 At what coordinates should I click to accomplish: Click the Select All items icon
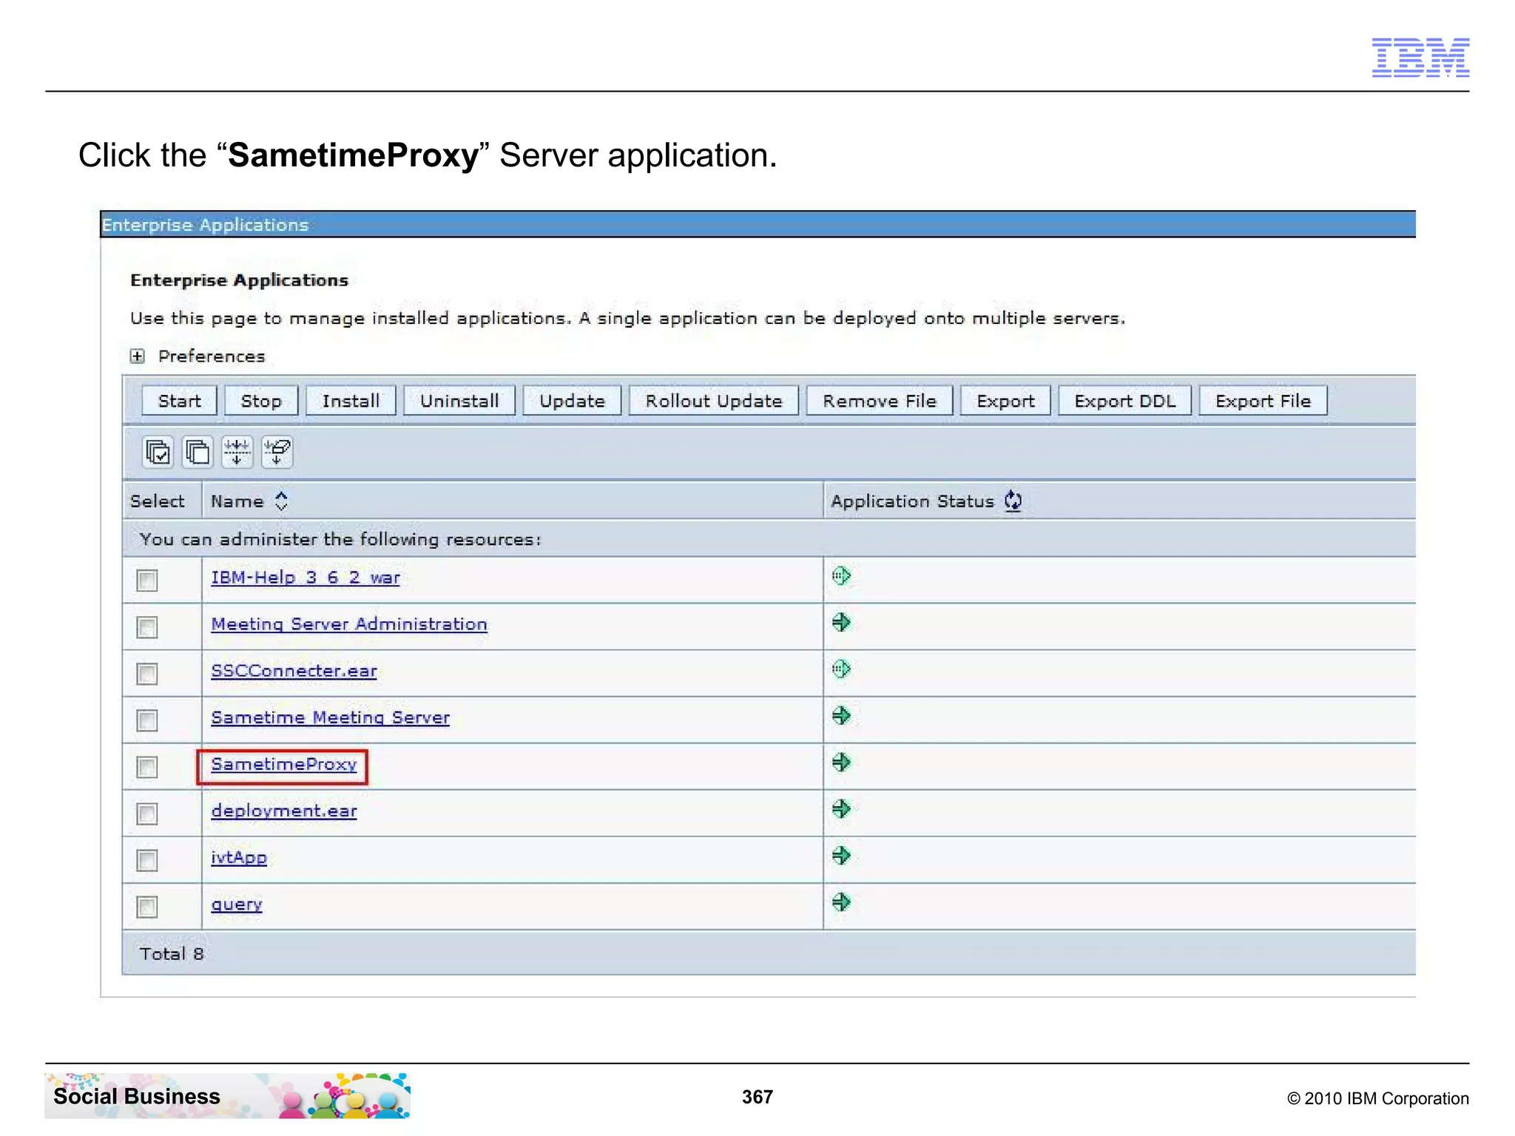(158, 452)
